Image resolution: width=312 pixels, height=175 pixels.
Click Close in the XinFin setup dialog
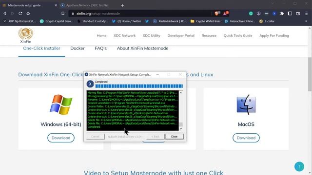(x=174, y=137)
